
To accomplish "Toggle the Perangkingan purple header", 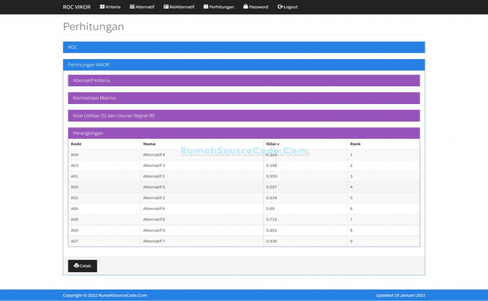I will click(x=244, y=133).
